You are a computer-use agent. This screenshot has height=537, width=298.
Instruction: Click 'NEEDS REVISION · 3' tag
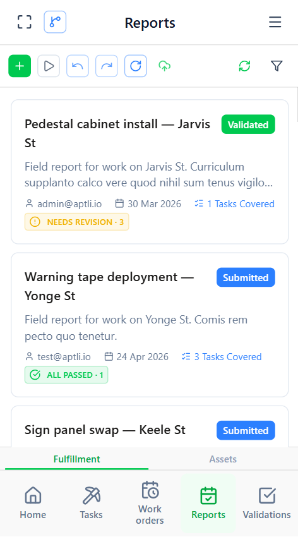pyautogui.click(x=76, y=222)
